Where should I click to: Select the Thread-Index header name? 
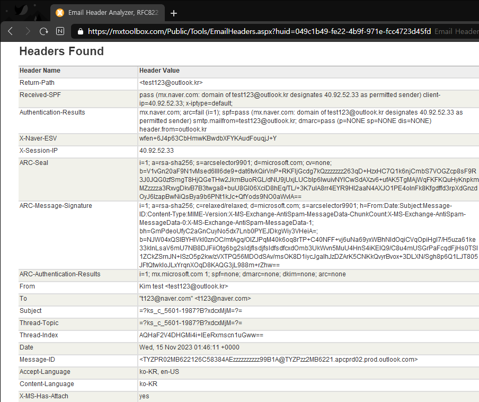[x=39, y=335]
